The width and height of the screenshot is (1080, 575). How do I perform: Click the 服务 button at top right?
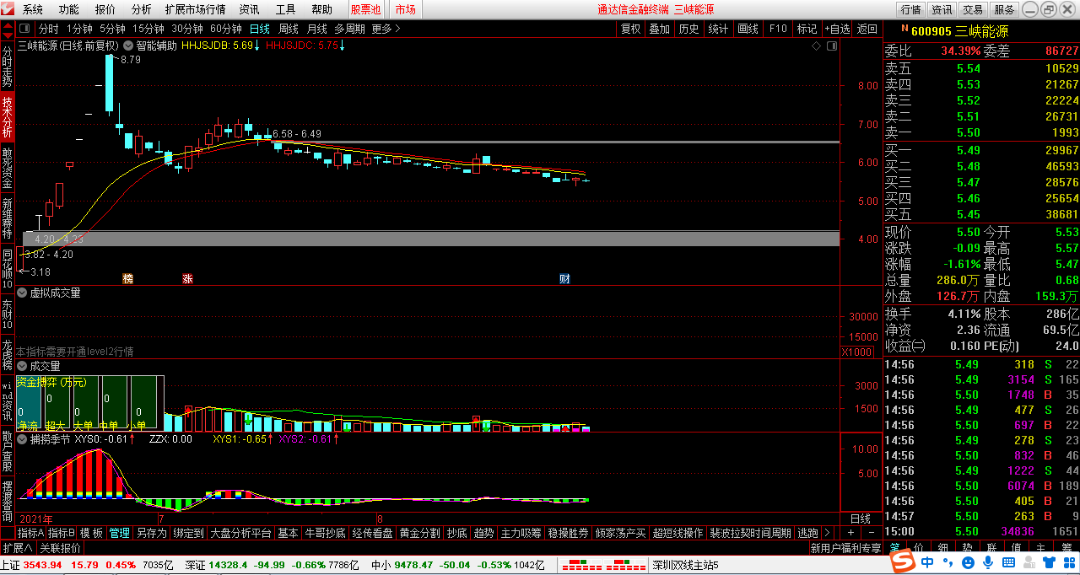1004,9
